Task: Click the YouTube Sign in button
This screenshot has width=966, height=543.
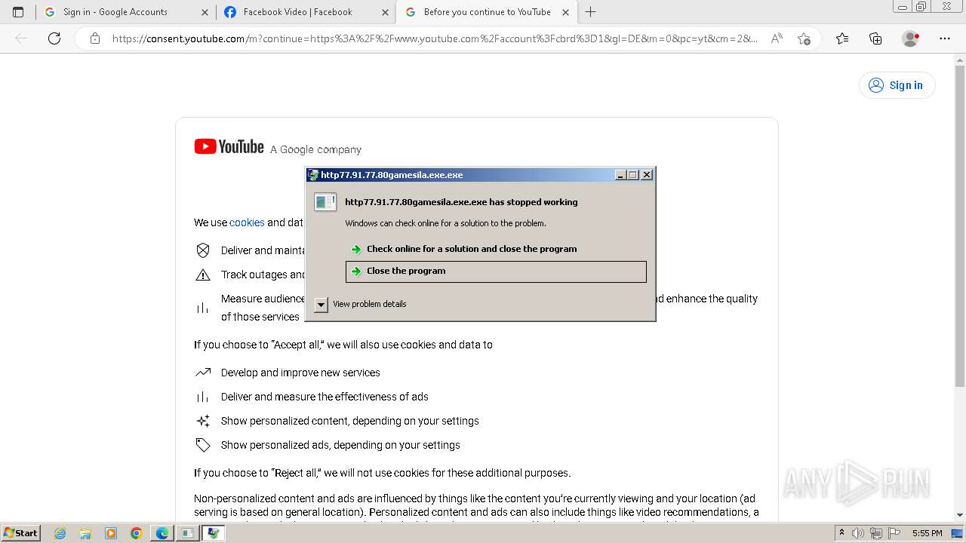Action: click(897, 85)
